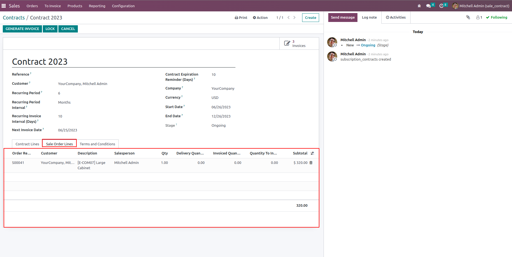
Task: Click Send message button
Action: [343, 17]
